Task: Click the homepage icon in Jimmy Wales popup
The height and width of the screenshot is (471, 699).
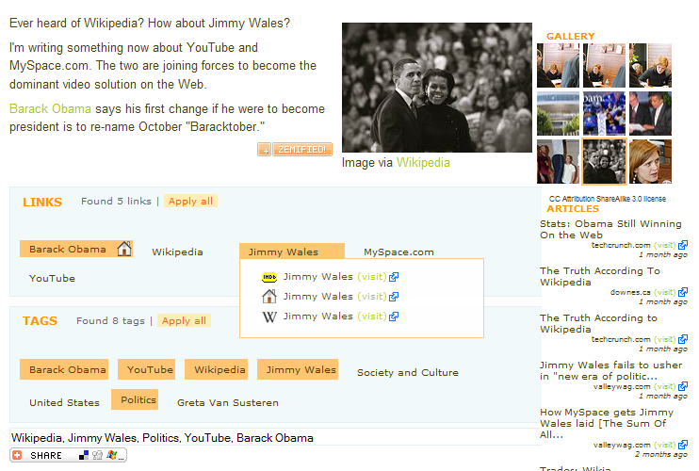Action: pos(268,297)
